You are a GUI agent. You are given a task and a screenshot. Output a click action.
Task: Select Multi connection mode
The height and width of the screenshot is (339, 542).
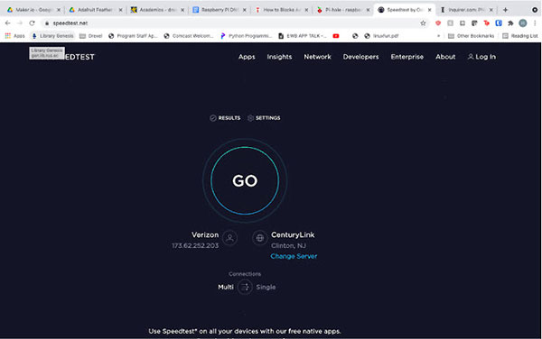pos(226,287)
